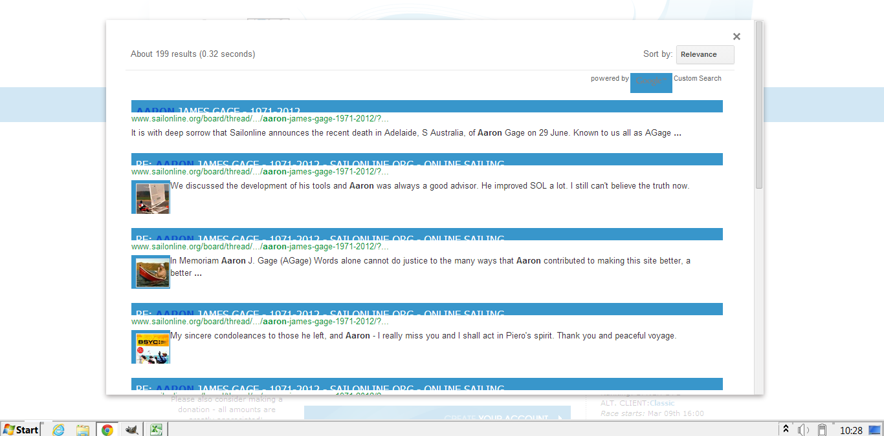884x436 pixels.
Task: Open the sailboat thumbnail beside 'We discussed' snippet
Action: (x=151, y=197)
